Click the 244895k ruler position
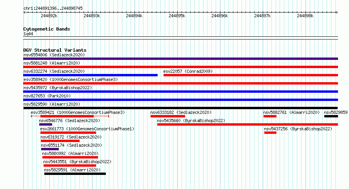This screenshot has height=189, width=349. tap(177, 16)
